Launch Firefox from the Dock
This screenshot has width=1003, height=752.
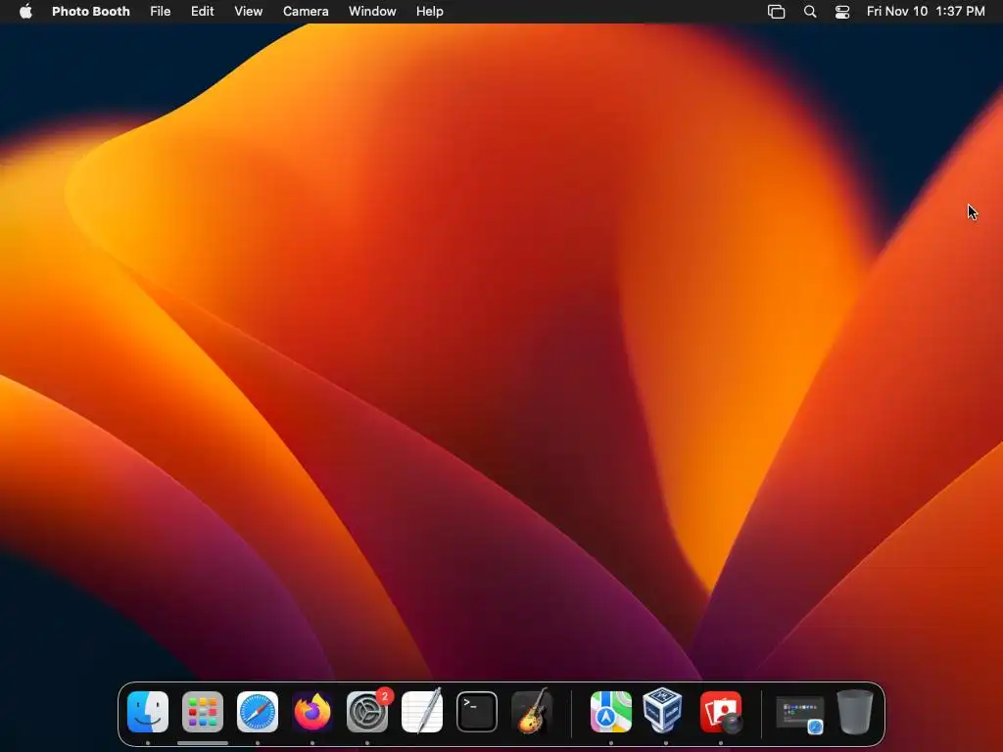tap(312, 712)
